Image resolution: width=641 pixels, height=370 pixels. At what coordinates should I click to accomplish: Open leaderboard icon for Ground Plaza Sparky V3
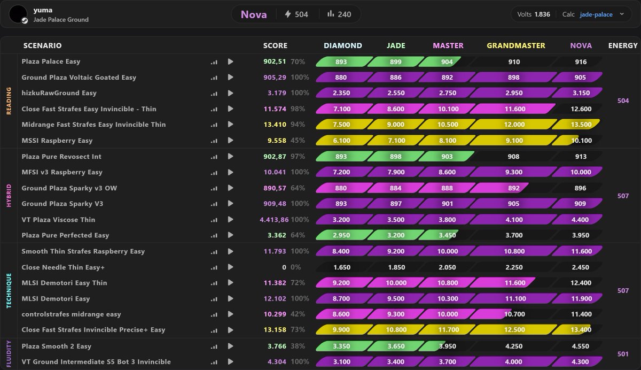pyautogui.click(x=214, y=204)
